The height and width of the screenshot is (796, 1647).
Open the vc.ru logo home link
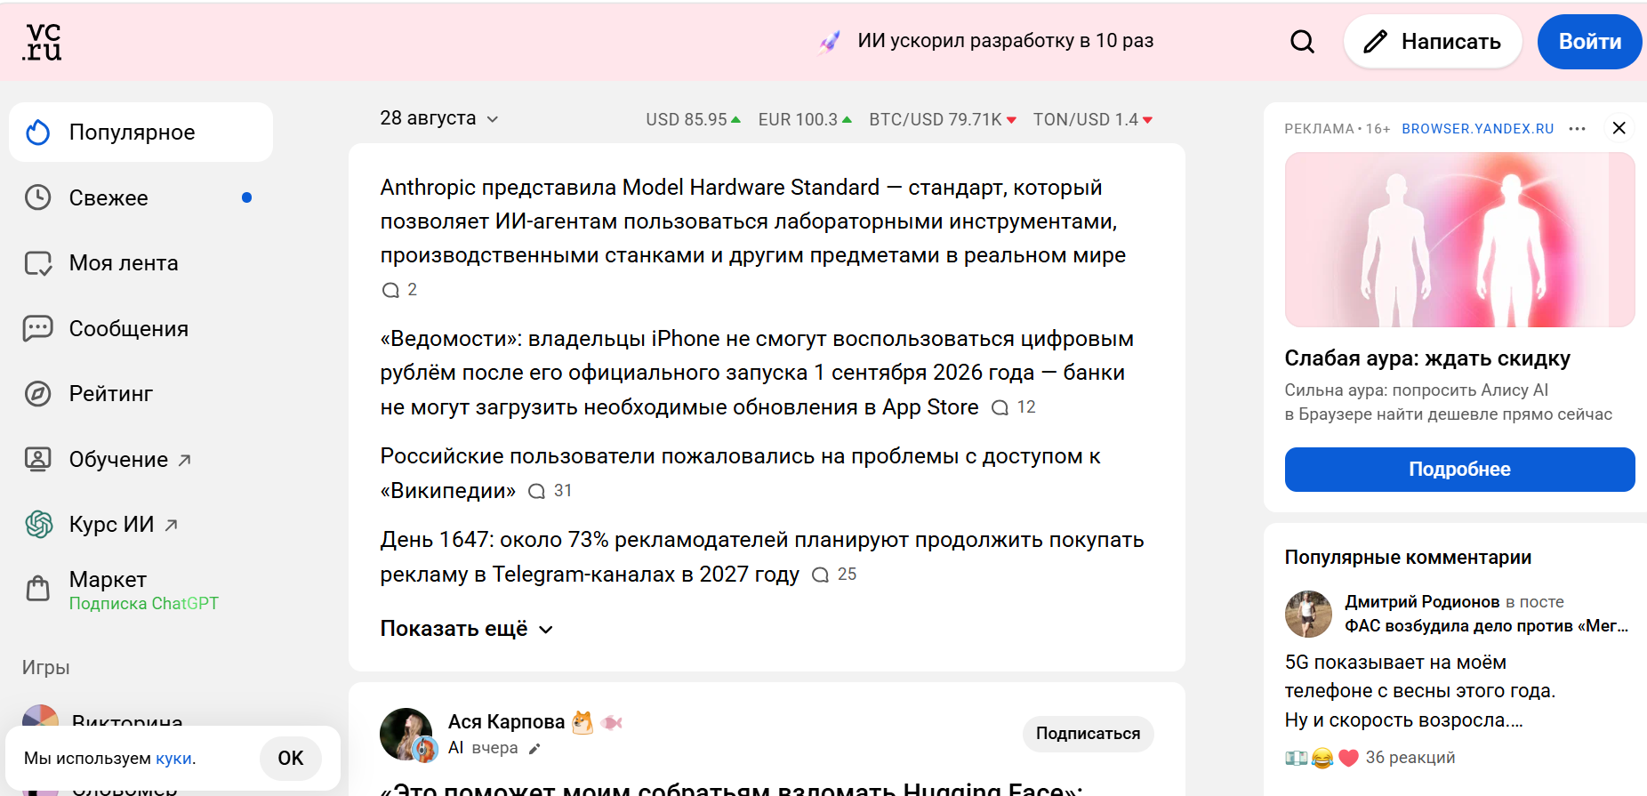[43, 42]
